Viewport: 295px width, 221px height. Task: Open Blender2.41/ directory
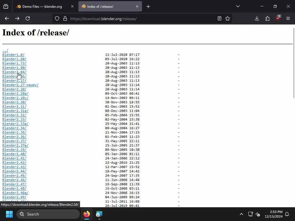[x=14, y=159]
